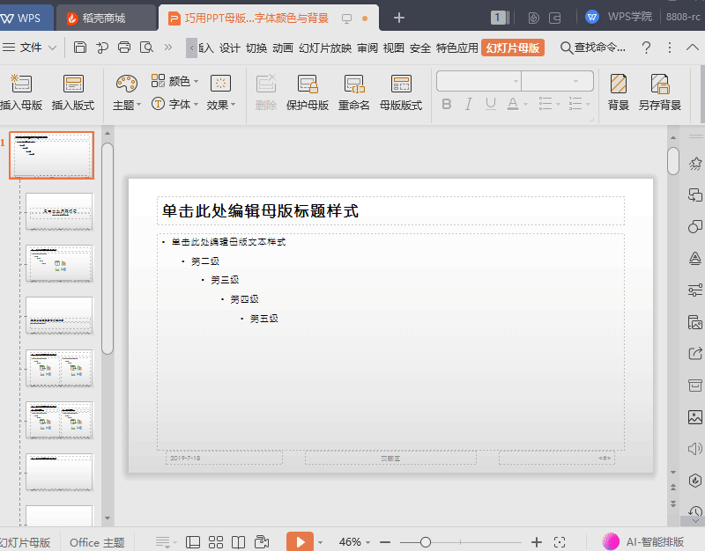Collapse the ribbon with the chevron
Screen dimensions: 705x551
pos(693,48)
